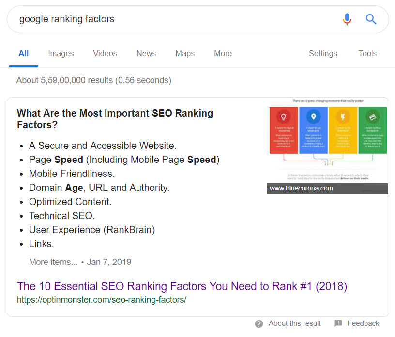Click the voice search microphone icon

point(347,19)
